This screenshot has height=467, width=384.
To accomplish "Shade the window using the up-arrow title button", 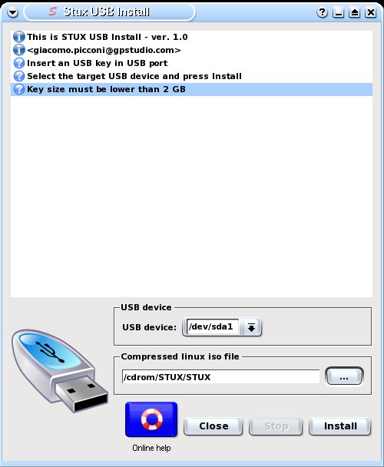I will click(x=355, y=12).
